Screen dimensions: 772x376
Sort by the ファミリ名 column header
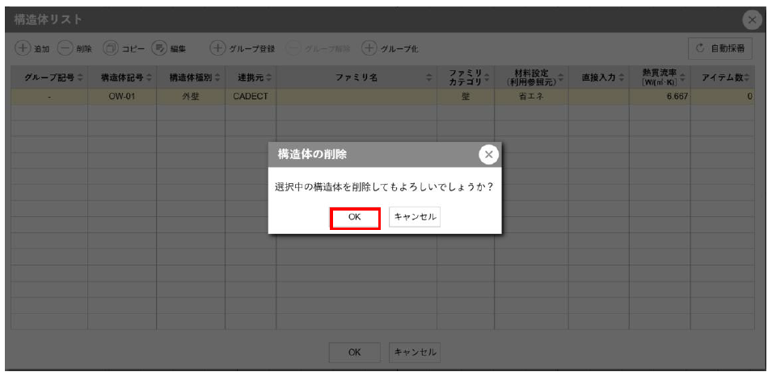click(x=356, y=77)
